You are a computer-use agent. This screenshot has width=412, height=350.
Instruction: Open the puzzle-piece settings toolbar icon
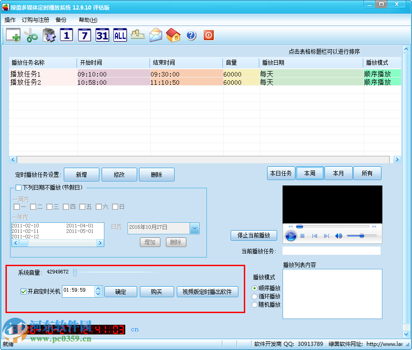tap(49, 35)
